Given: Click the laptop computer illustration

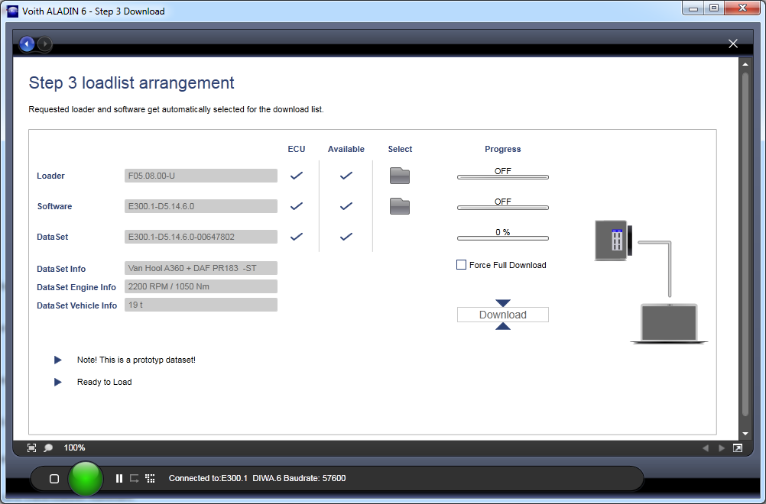Looking at the screenshot, I should (x=669, y=324).
